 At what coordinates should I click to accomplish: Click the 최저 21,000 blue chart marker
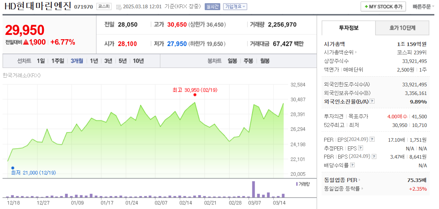click(13, 168)
